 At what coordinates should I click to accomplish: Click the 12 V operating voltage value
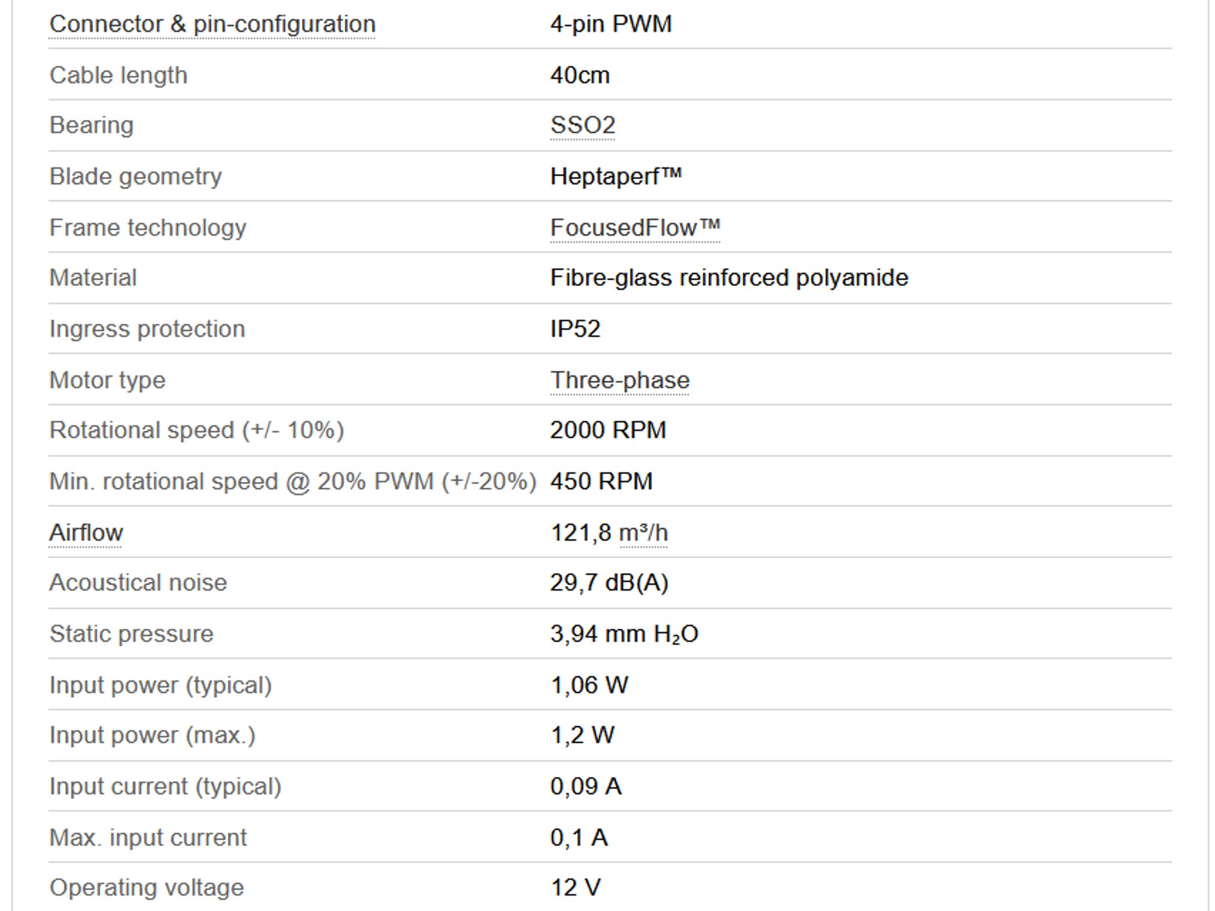coord(575,888)
